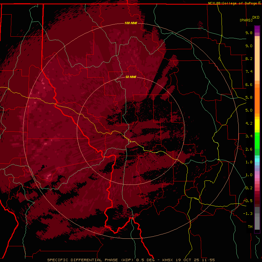Click the 7.4 scale value

coord(249,72)
